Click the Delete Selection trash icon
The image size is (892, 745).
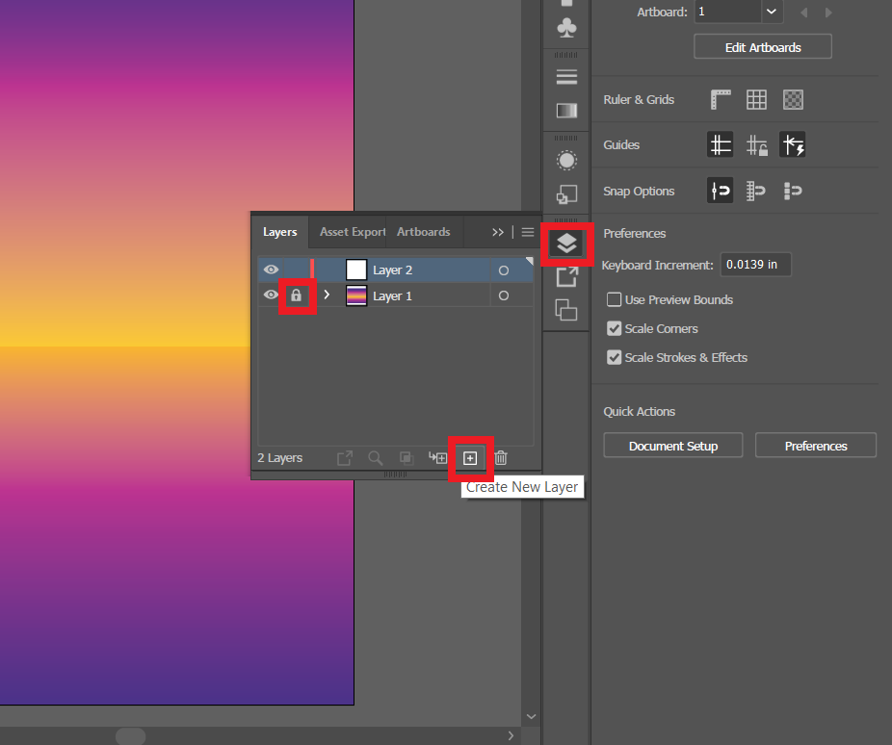point(502,459)
